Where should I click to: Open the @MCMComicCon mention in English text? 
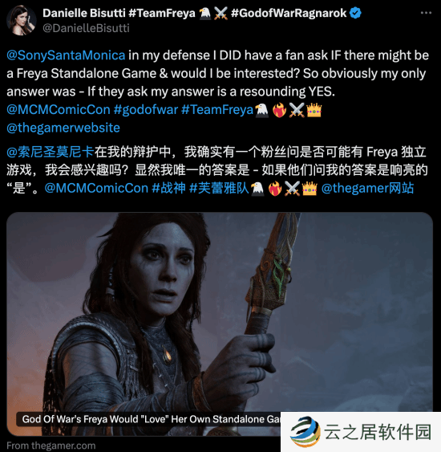click(59, 109)
